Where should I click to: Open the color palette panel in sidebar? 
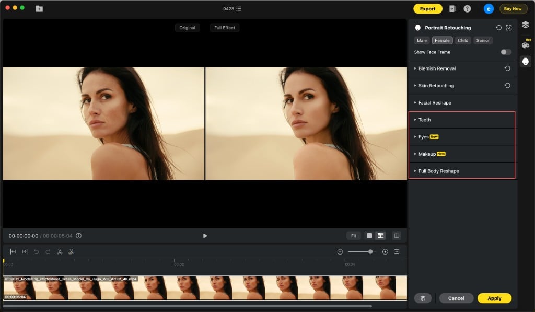[526, 45]
